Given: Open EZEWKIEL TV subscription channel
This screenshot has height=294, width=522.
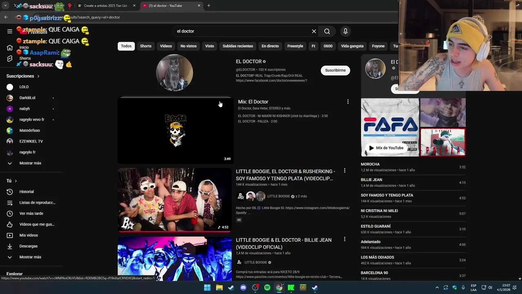Looking at the screenshot, I should [x=31, y=141].
